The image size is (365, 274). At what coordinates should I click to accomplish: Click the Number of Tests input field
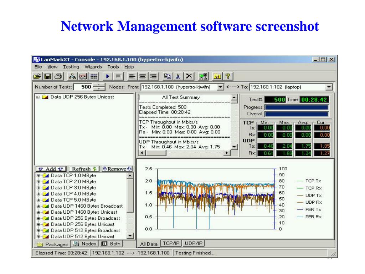[83, 87]
